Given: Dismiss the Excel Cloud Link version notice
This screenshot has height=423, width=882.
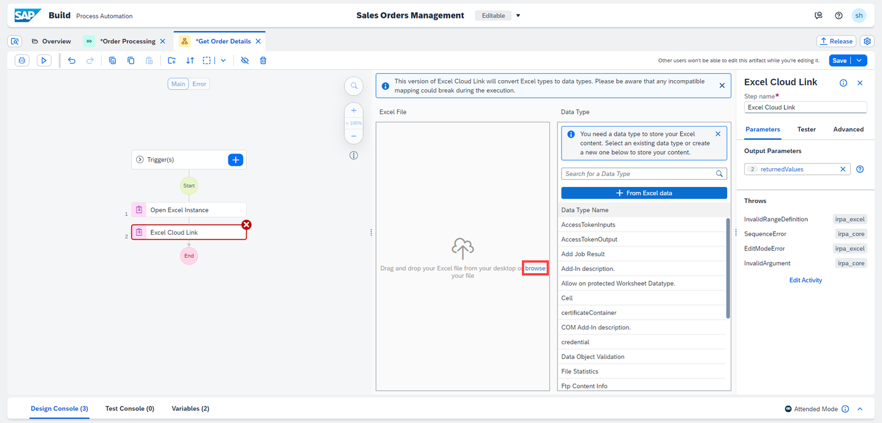Looking at the screenshot, I should pos(722,86).
